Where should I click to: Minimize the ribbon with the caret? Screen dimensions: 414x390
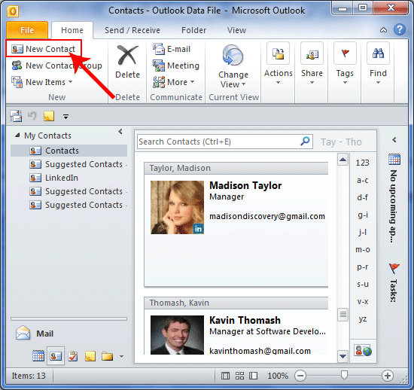[383, 30]
